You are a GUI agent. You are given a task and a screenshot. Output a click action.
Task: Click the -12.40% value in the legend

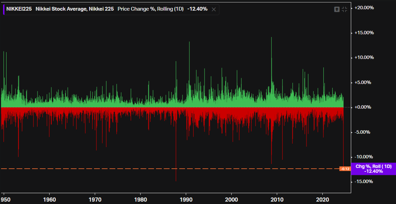tap(197, 9)
